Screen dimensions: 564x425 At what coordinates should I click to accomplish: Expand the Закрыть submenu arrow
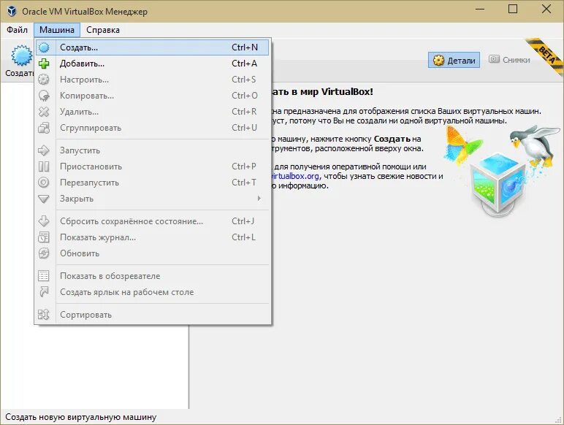(259, 199)
